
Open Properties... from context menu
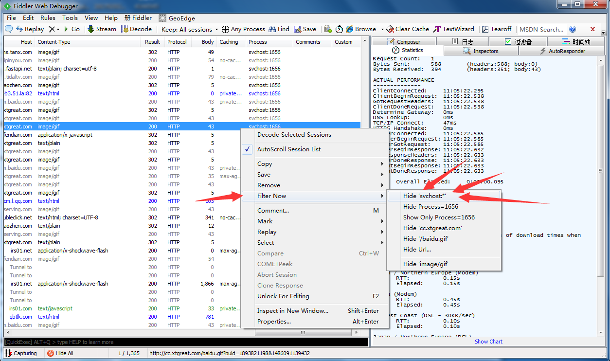coord(314,322)
